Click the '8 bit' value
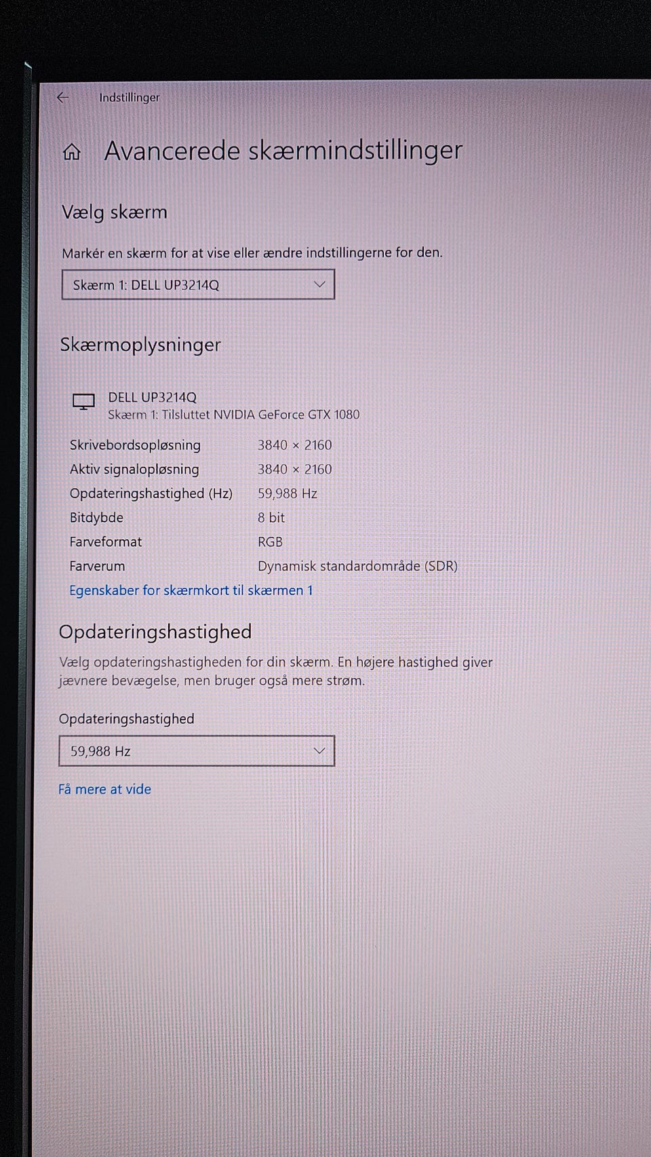 click(271, 518)
